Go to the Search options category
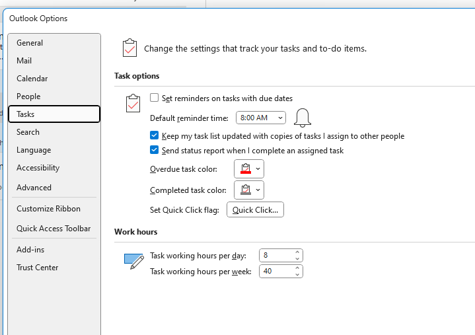 tap(54, 132)
